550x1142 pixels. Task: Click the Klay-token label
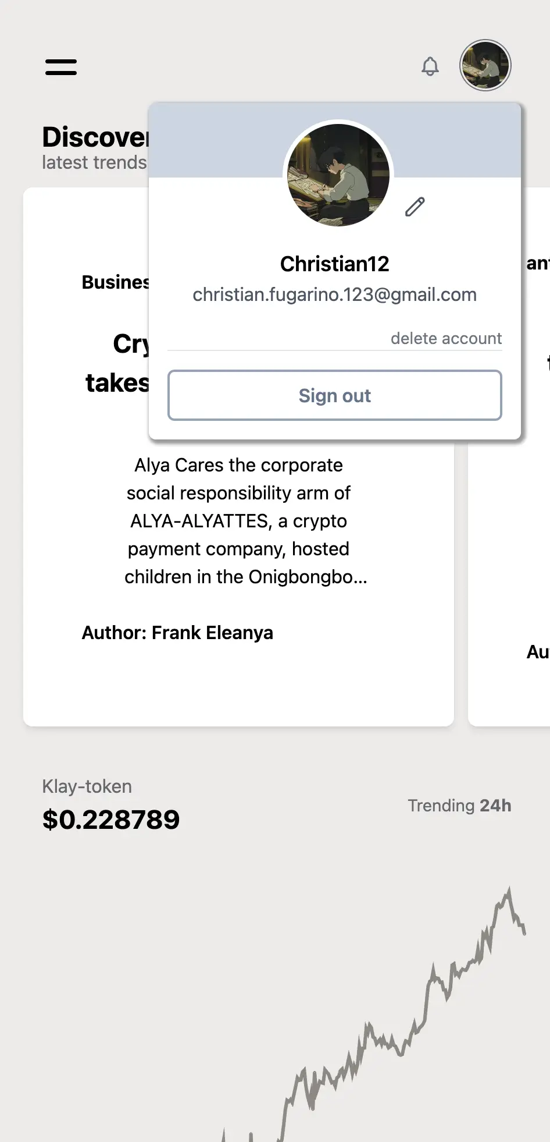tap(87, 786)
